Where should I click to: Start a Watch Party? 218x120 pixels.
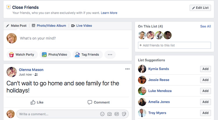point(22,54)
